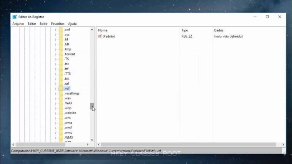Click the .wma folder icon
292x164 pixels.
(x=61, y=123)
